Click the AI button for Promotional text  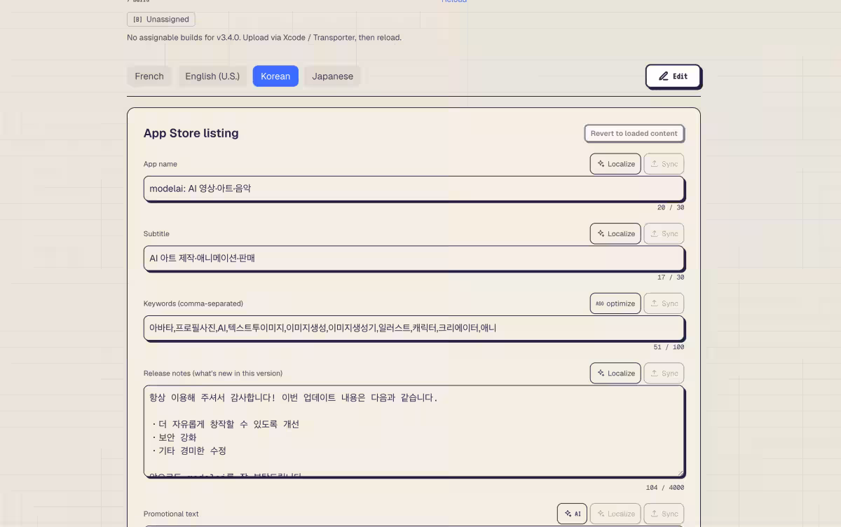(572, 514)
